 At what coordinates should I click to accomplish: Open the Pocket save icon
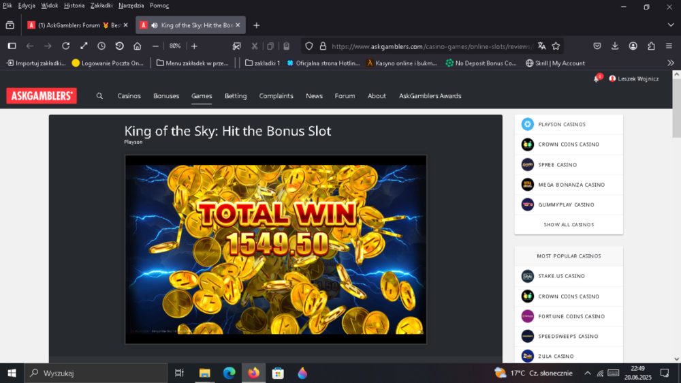(597, 46)
